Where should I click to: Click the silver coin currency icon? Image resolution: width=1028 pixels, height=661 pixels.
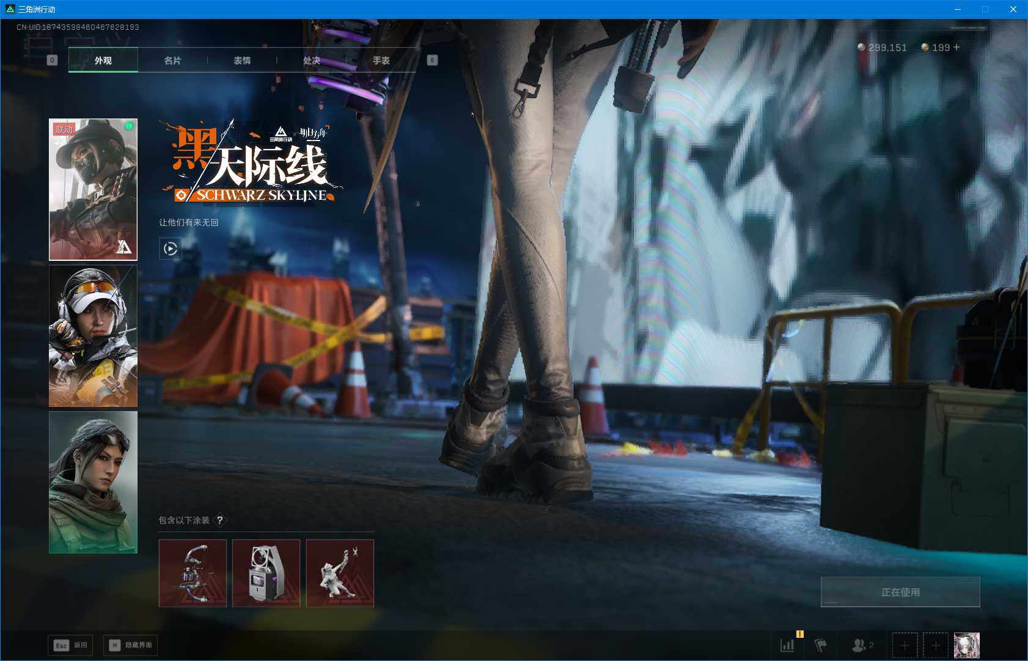tap(861, 47)
